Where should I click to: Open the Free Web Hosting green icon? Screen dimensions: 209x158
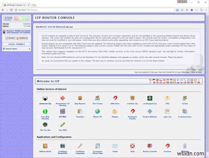(x=45, y=111)
